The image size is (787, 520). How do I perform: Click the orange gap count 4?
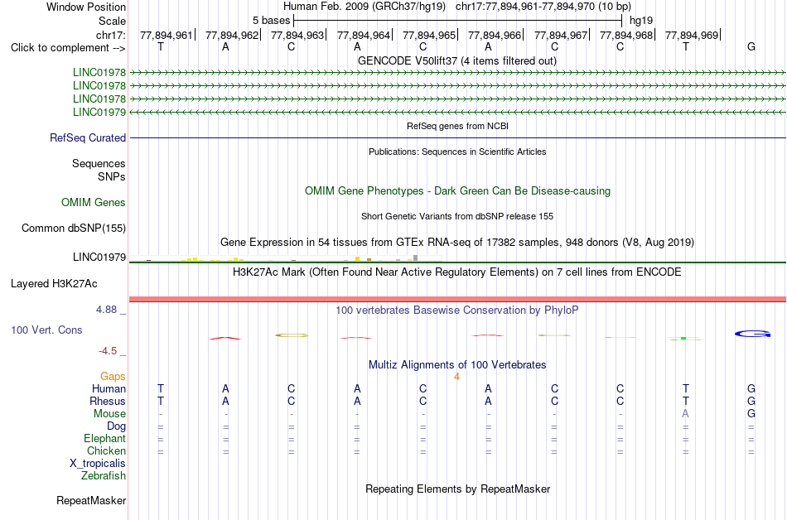pyautogui.click(x=456, y=377)
